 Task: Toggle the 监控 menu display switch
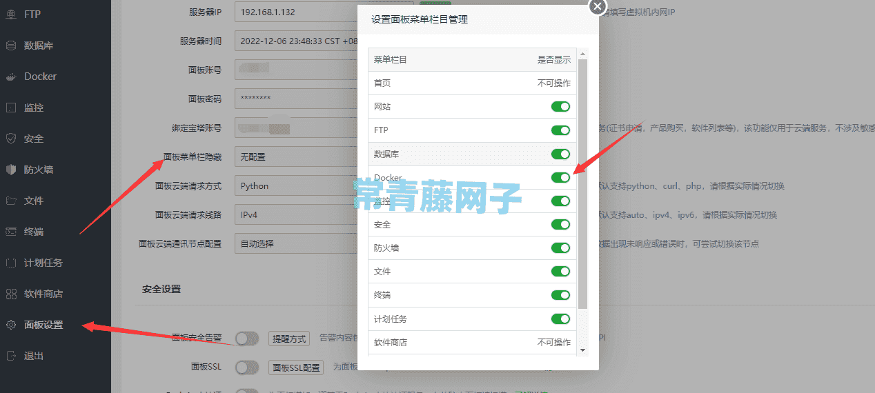coord(560,201)
